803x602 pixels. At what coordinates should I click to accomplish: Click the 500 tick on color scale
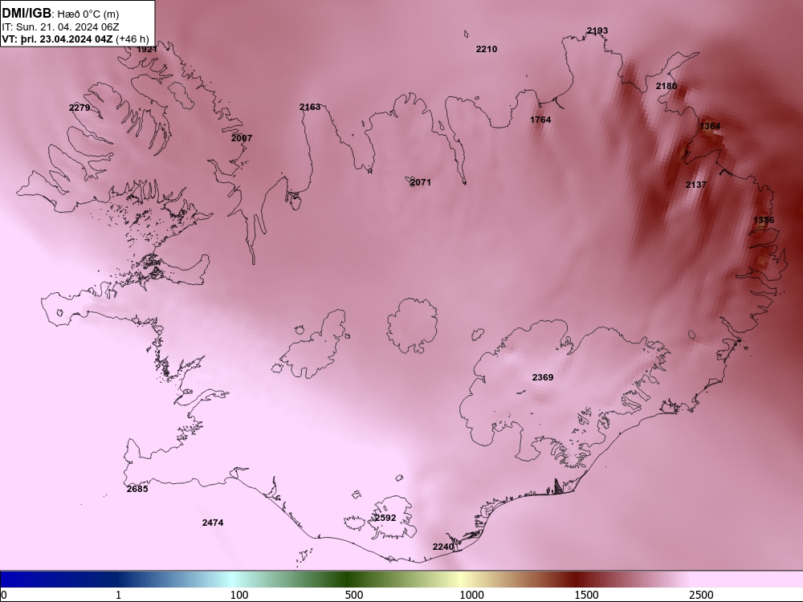pyautogui.click(x=354, y=595)
